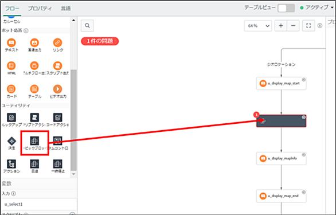Remove the u_display_map_end node via its x icon
Viewport: 336px width, 215px height.
tap(304, 192)
